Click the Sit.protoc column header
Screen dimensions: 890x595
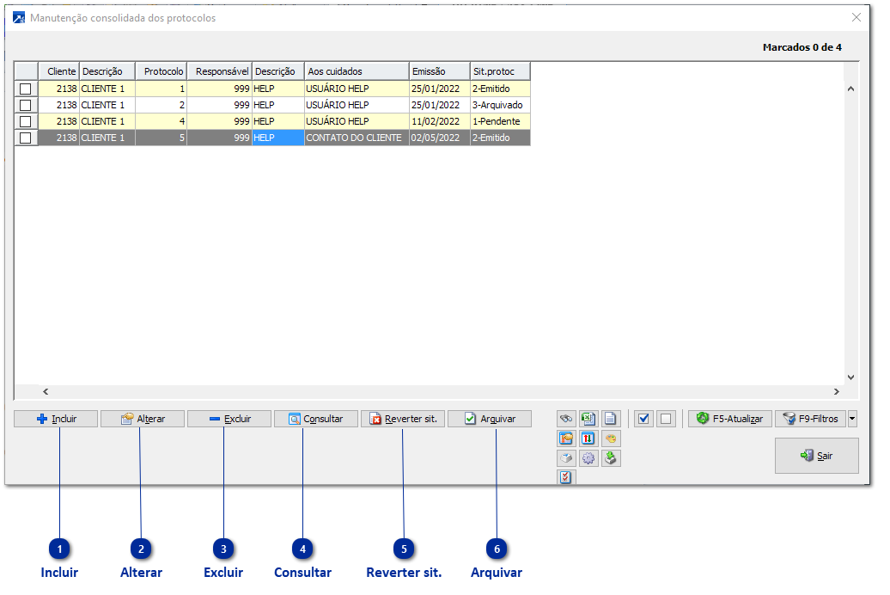click(499, 71)
